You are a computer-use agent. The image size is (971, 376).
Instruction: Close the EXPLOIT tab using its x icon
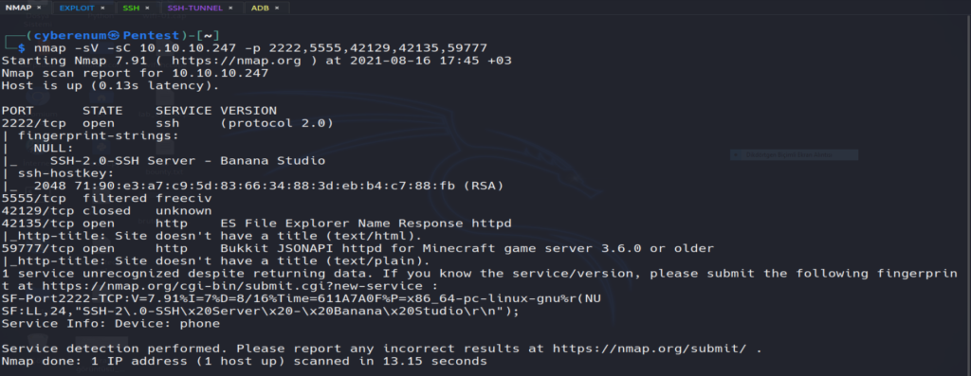tap(102, 8)
